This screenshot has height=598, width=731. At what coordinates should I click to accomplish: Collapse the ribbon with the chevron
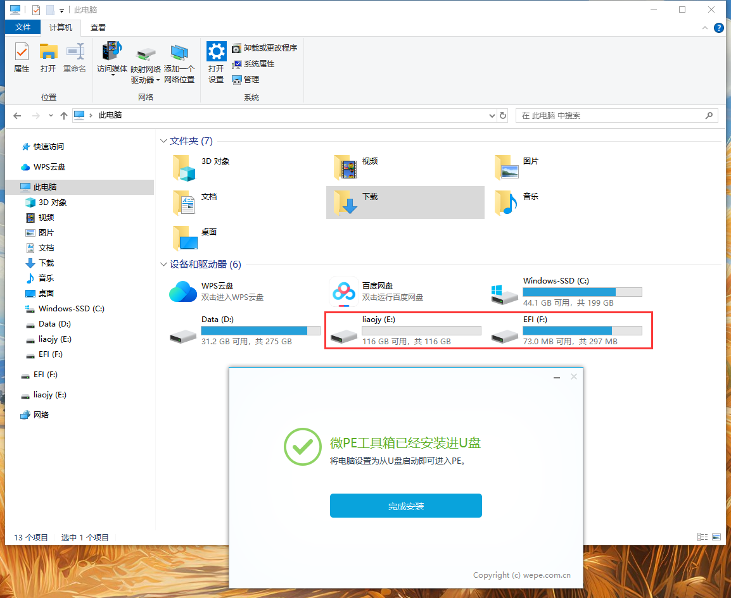tap(704, 28)
